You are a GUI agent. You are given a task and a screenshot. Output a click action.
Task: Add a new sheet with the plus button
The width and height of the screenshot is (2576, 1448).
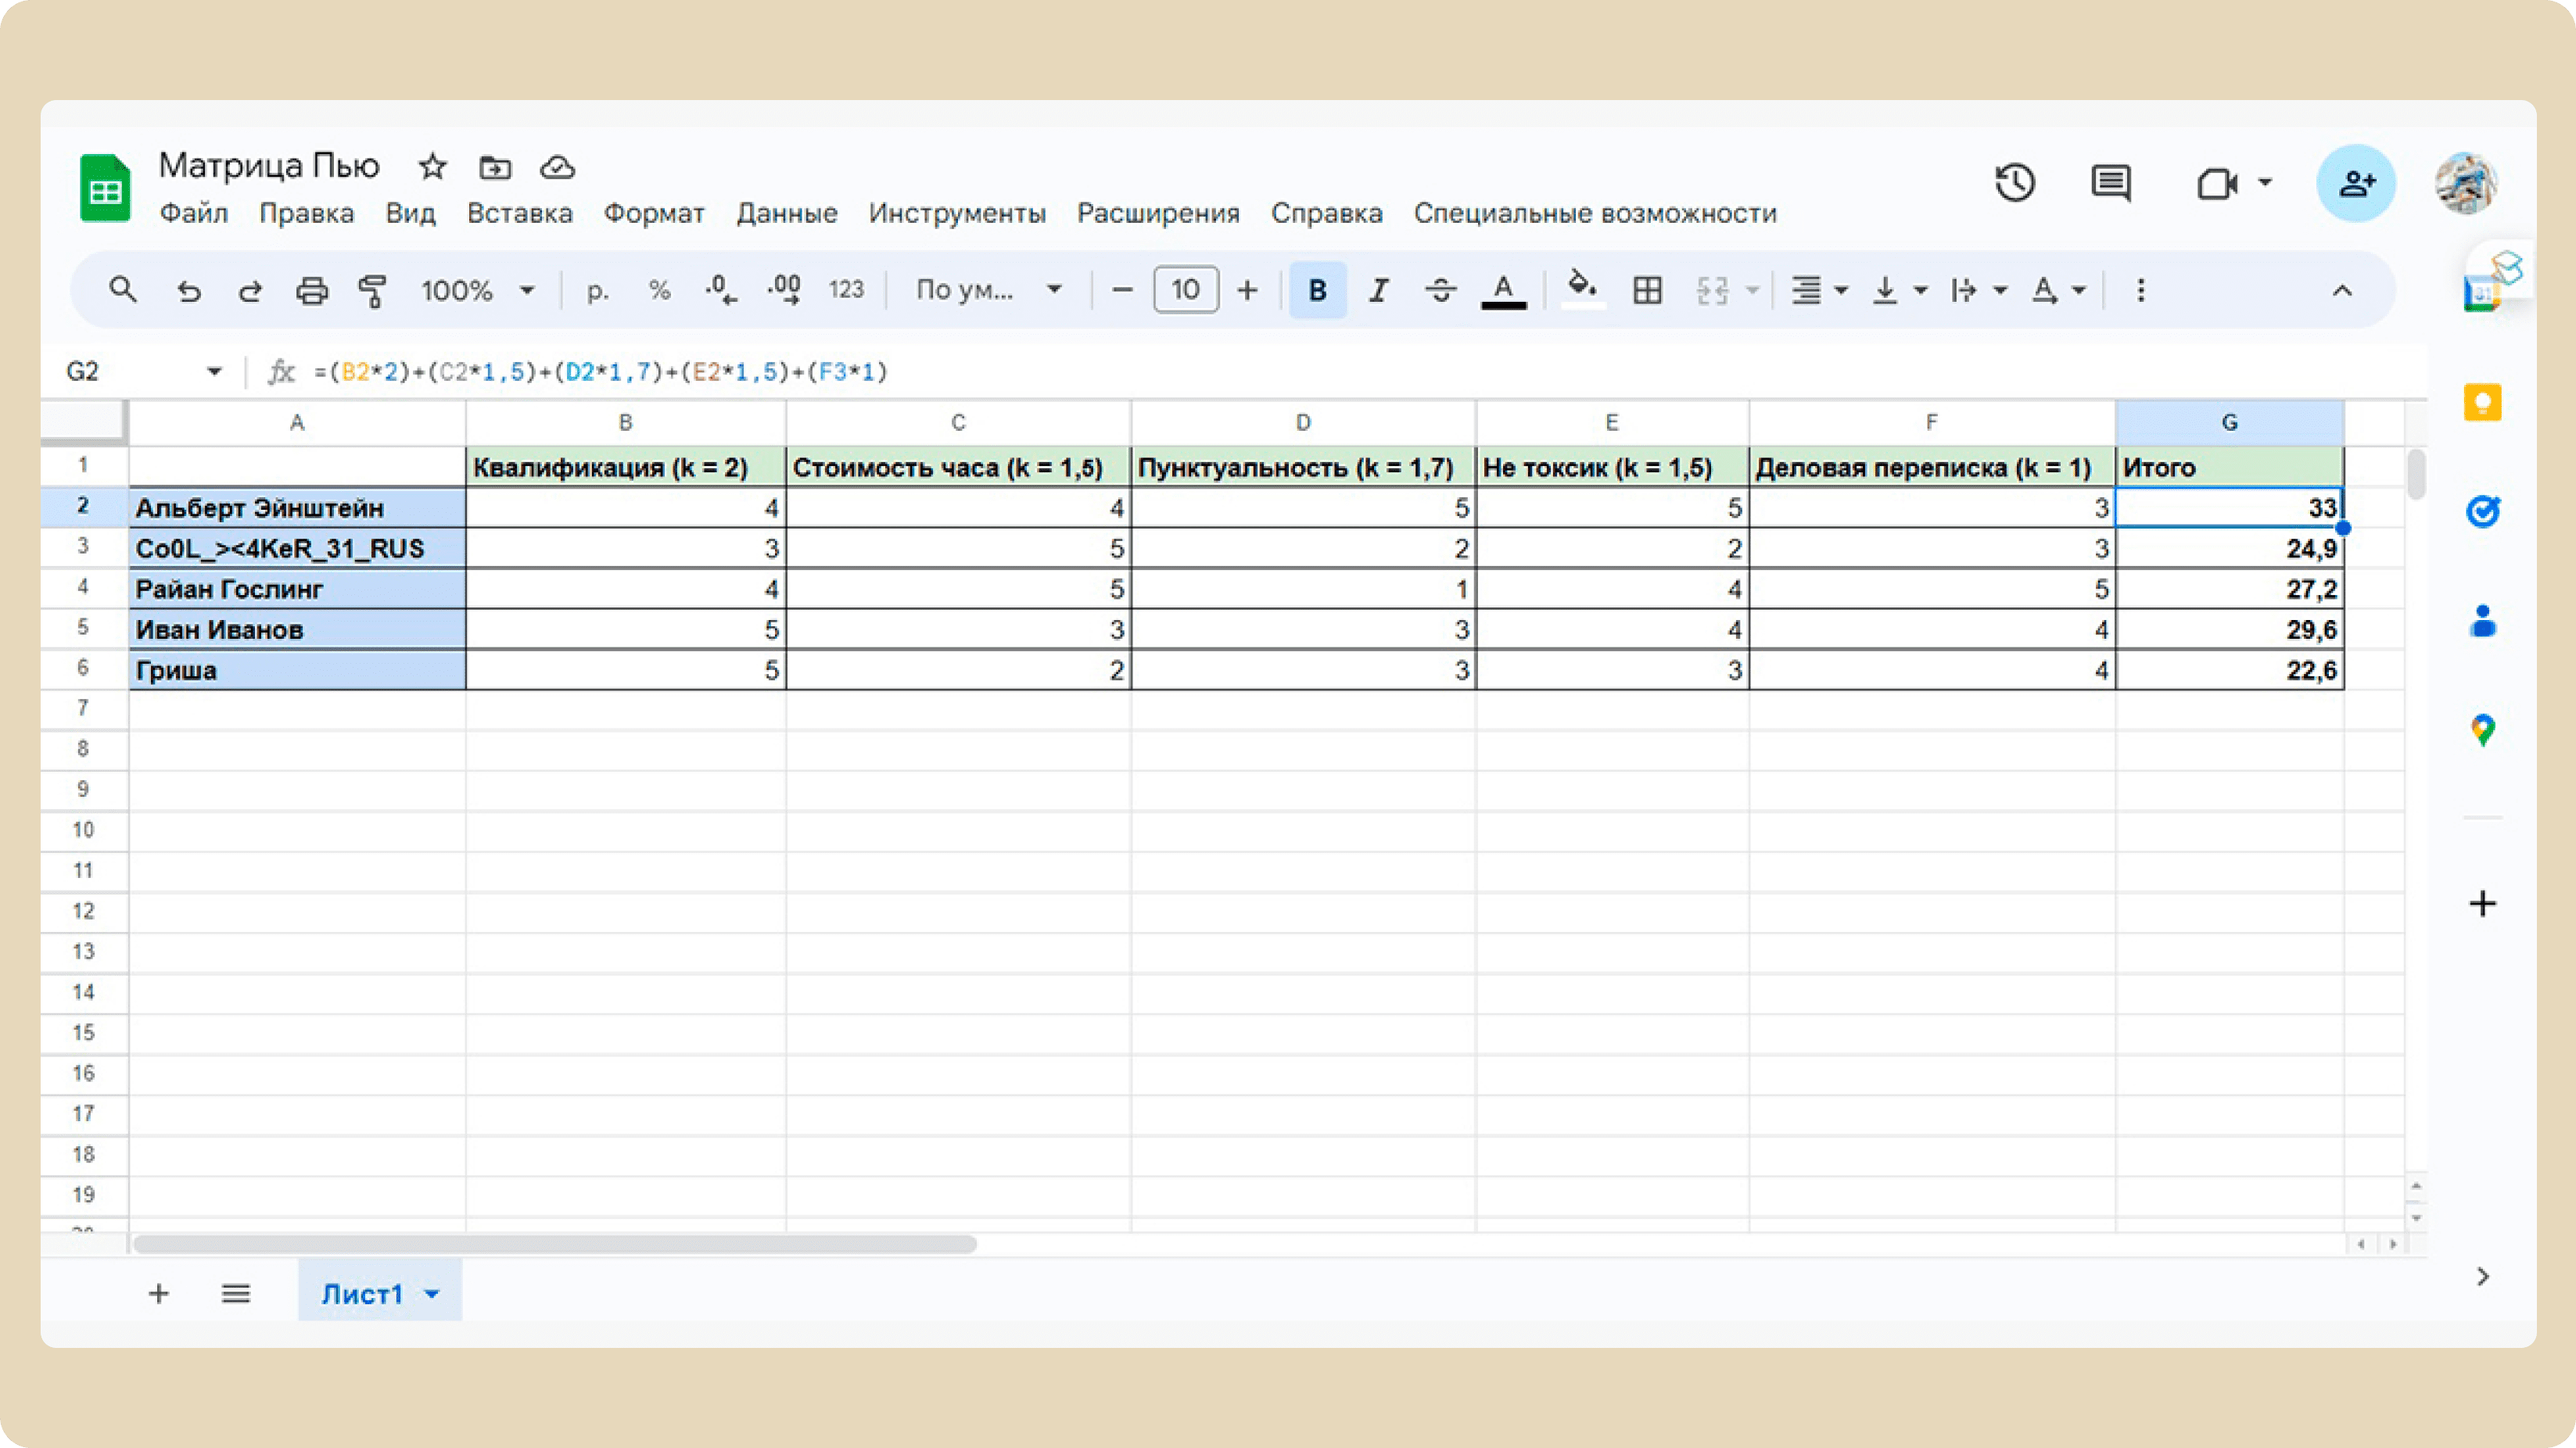pyautogui.click(x=158, y=1294)
